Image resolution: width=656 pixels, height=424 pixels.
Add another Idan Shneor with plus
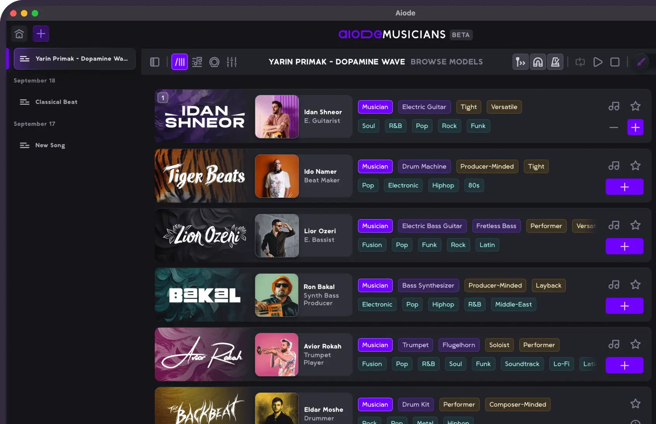(635, 127)
